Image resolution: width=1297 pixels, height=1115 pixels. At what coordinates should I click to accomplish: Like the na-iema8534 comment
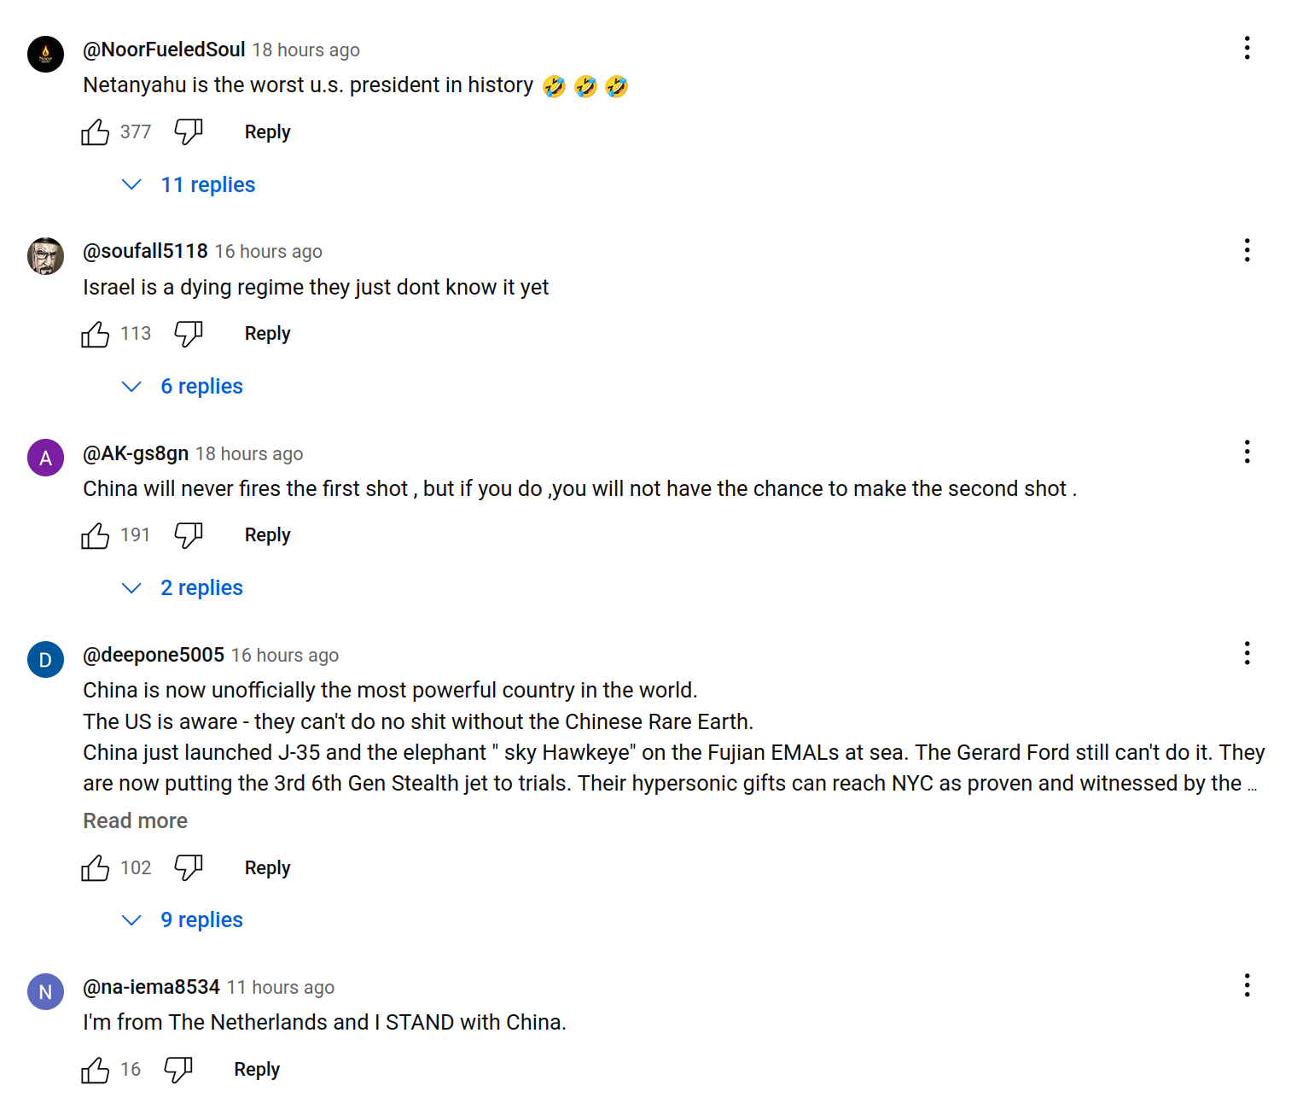click(x=96, y=1070)
